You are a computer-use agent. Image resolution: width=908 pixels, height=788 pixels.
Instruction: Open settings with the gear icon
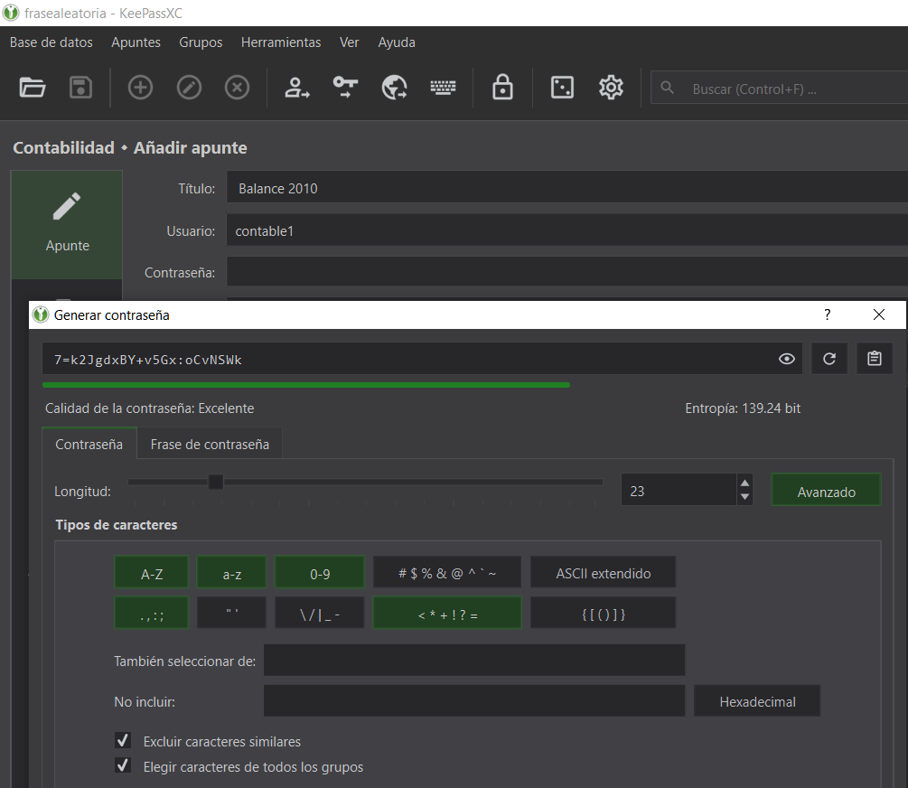click(x=612, y=88)
